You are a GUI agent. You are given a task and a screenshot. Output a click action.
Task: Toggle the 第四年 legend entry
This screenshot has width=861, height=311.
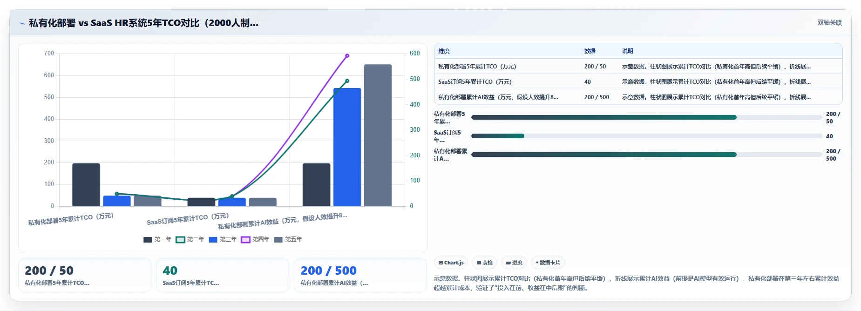[x=255, y=239]
